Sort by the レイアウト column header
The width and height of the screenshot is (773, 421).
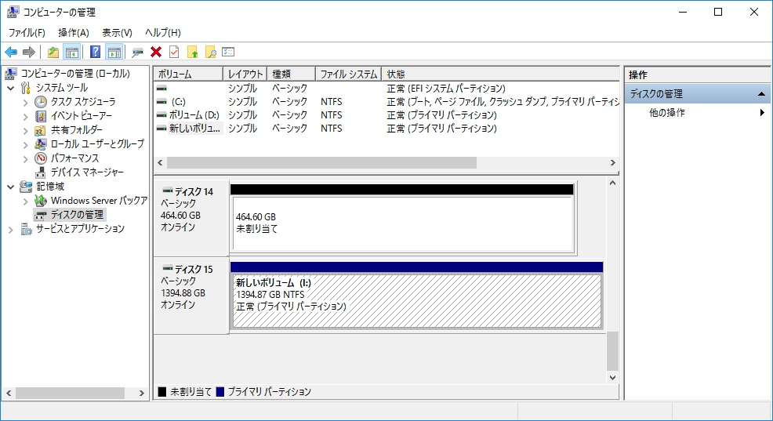[x=245, y=74]
